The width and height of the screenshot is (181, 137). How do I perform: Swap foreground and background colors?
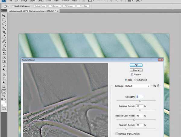5,99
